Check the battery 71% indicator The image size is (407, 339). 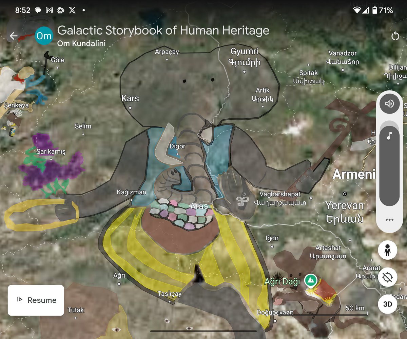click(x=382, y=10)
